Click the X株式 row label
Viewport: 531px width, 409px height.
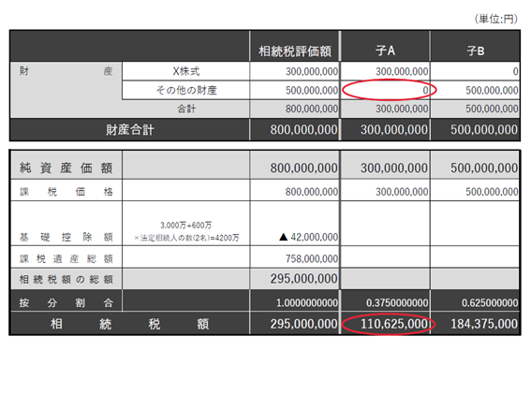point(186,71)
